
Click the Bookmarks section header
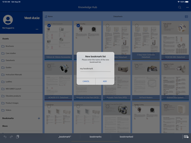tap(8, 118)
